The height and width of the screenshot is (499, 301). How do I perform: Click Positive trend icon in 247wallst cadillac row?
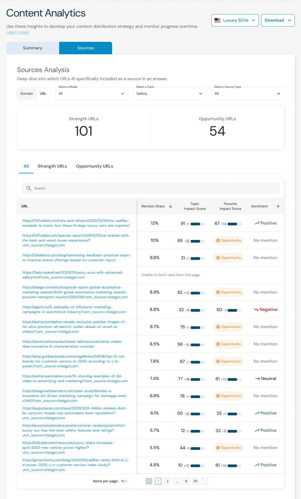click(257, 223)
